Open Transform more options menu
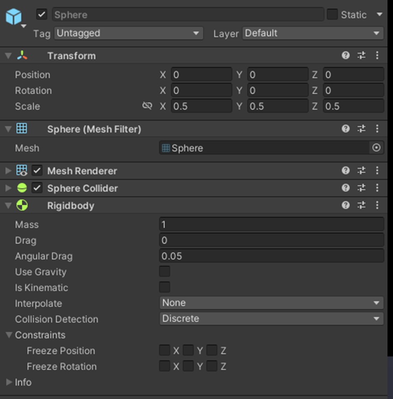393x399 pixels. [x=377, y=55]
